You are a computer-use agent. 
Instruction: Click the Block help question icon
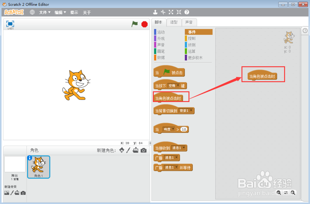(187, 12)
